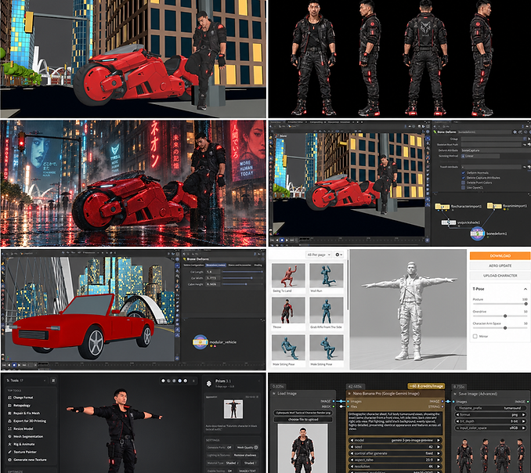This screenshot has height=473, width=531.
Task: Click the Rig & Animate star icon
Action: coord(9,444)
